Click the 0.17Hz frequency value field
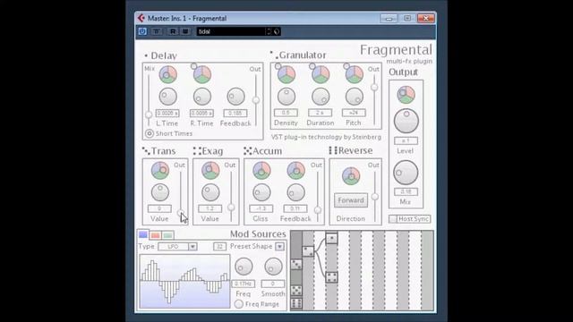The height and width of the screenshot is (322, 573). 244,284
